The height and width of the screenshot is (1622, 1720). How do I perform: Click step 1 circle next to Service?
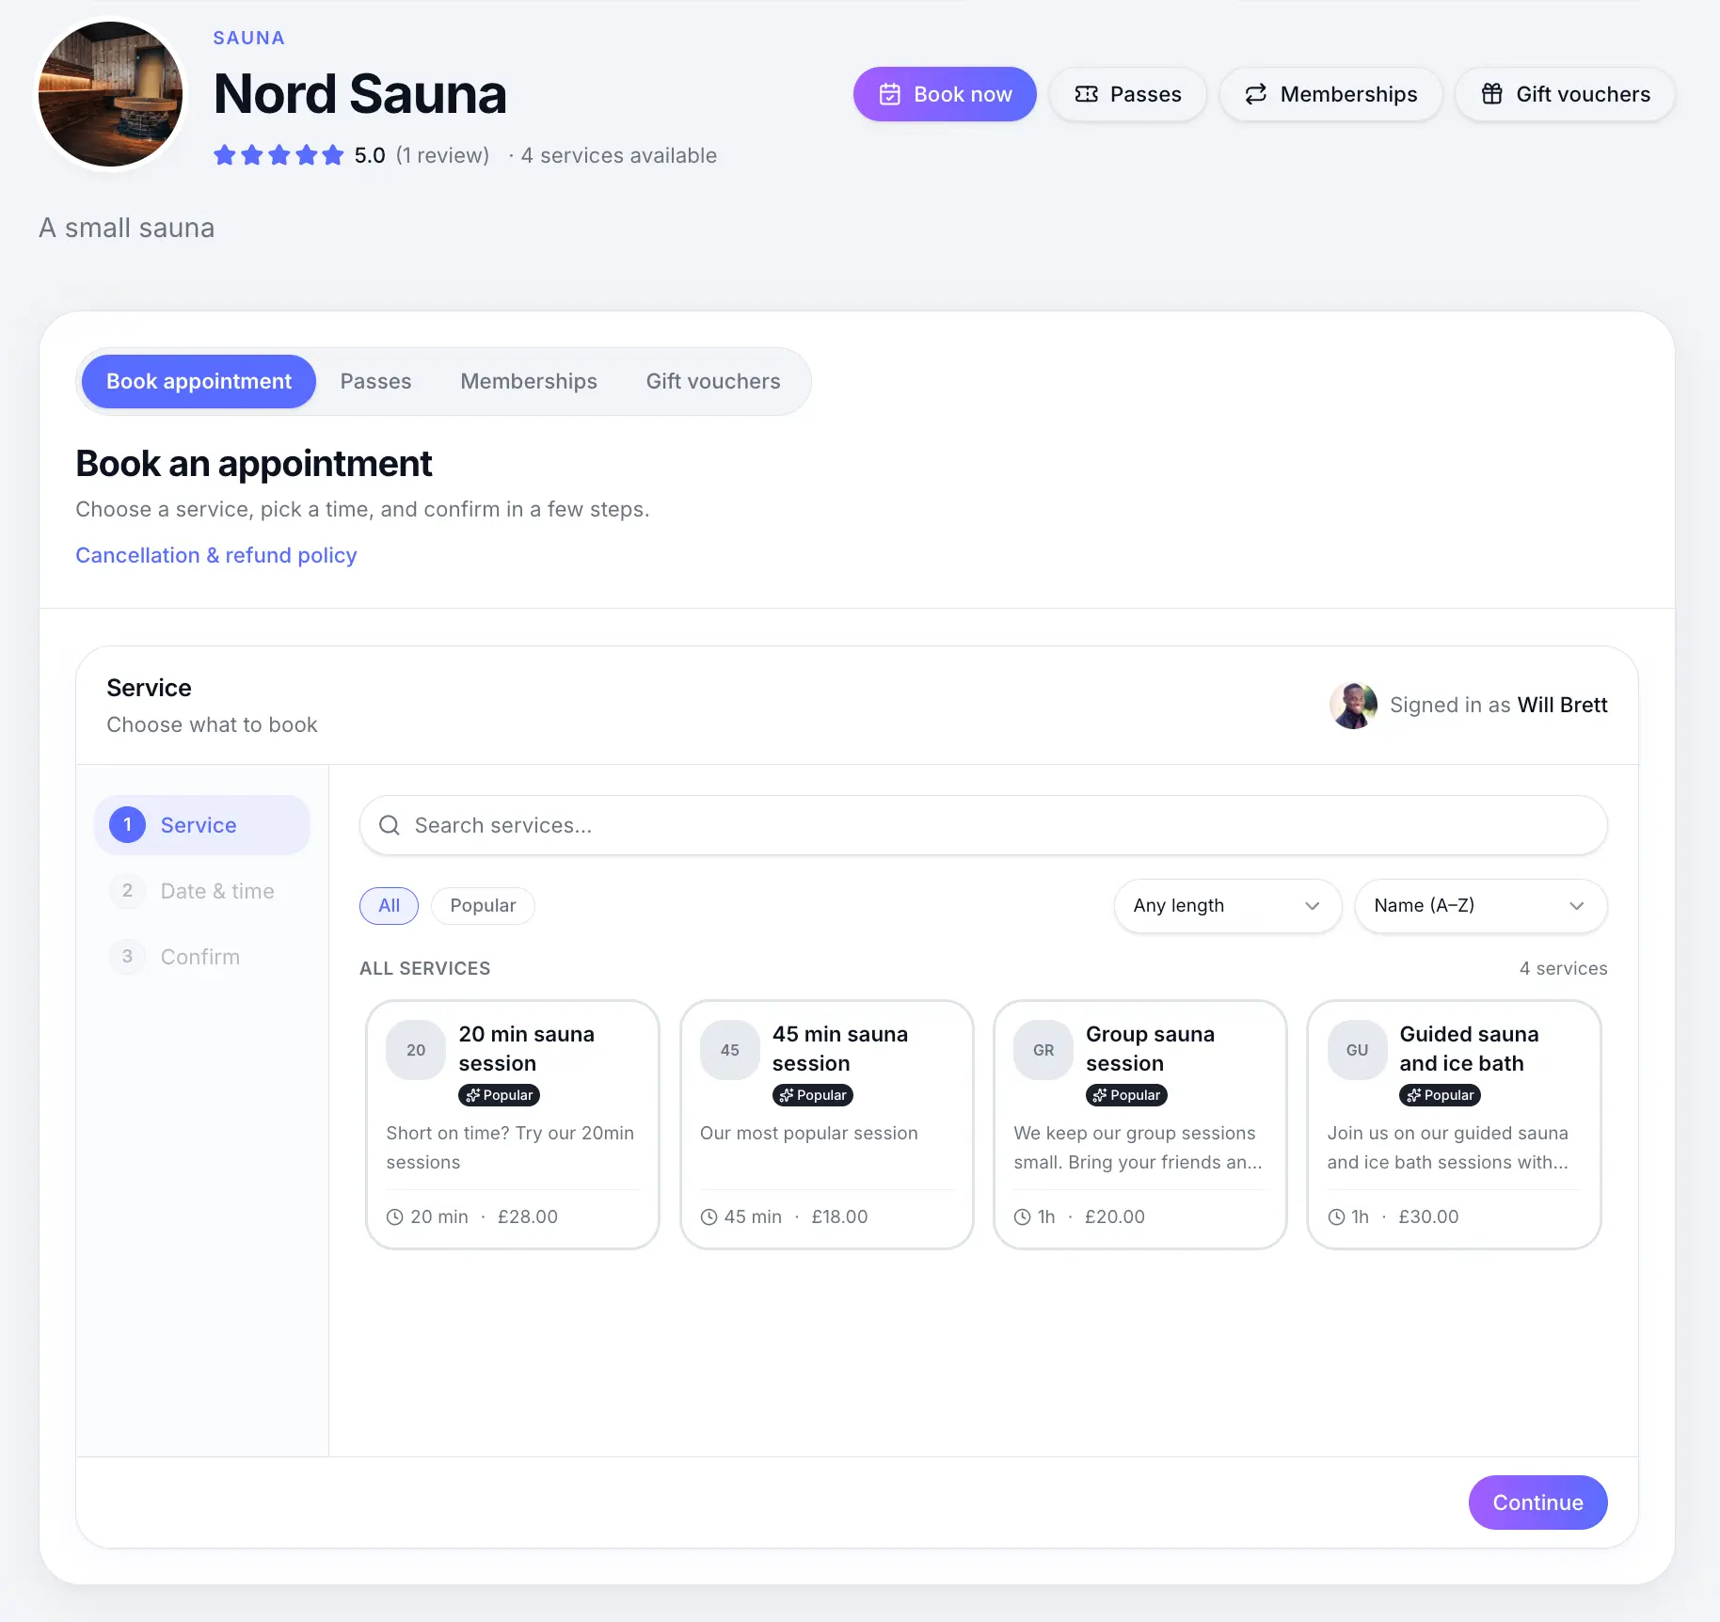128,825
